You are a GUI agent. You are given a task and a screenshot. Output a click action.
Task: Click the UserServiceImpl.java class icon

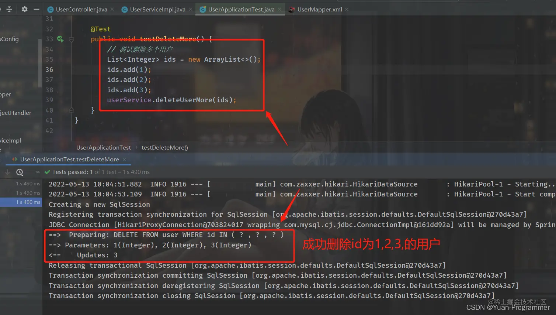(x=125, y=10)
